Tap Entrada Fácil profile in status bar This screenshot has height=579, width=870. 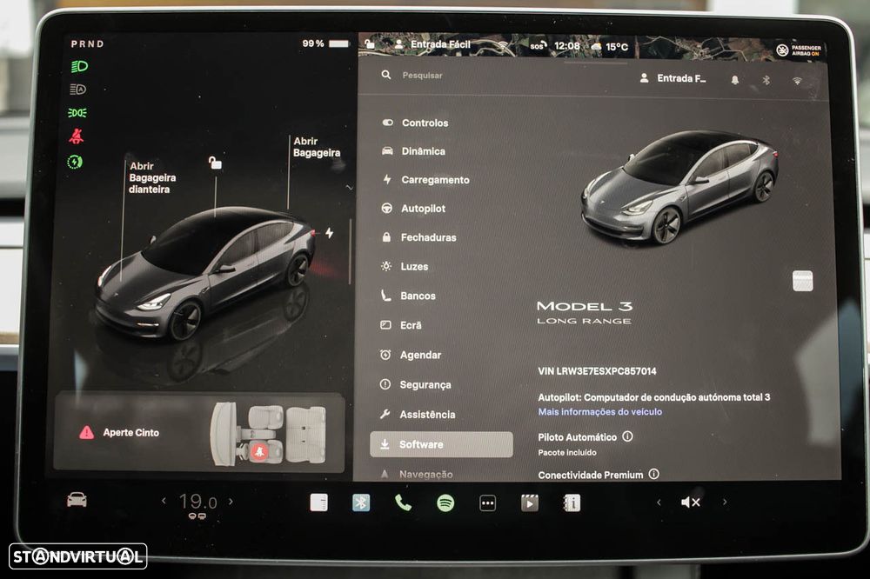[432, 43]
